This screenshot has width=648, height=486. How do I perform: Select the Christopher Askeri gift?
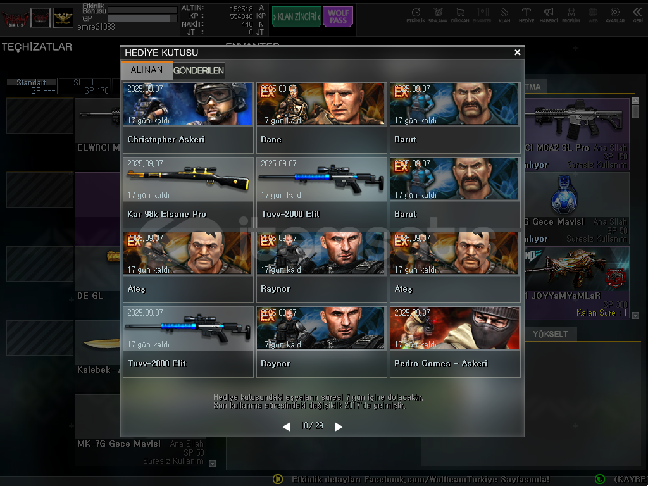[x=188, y=118]
